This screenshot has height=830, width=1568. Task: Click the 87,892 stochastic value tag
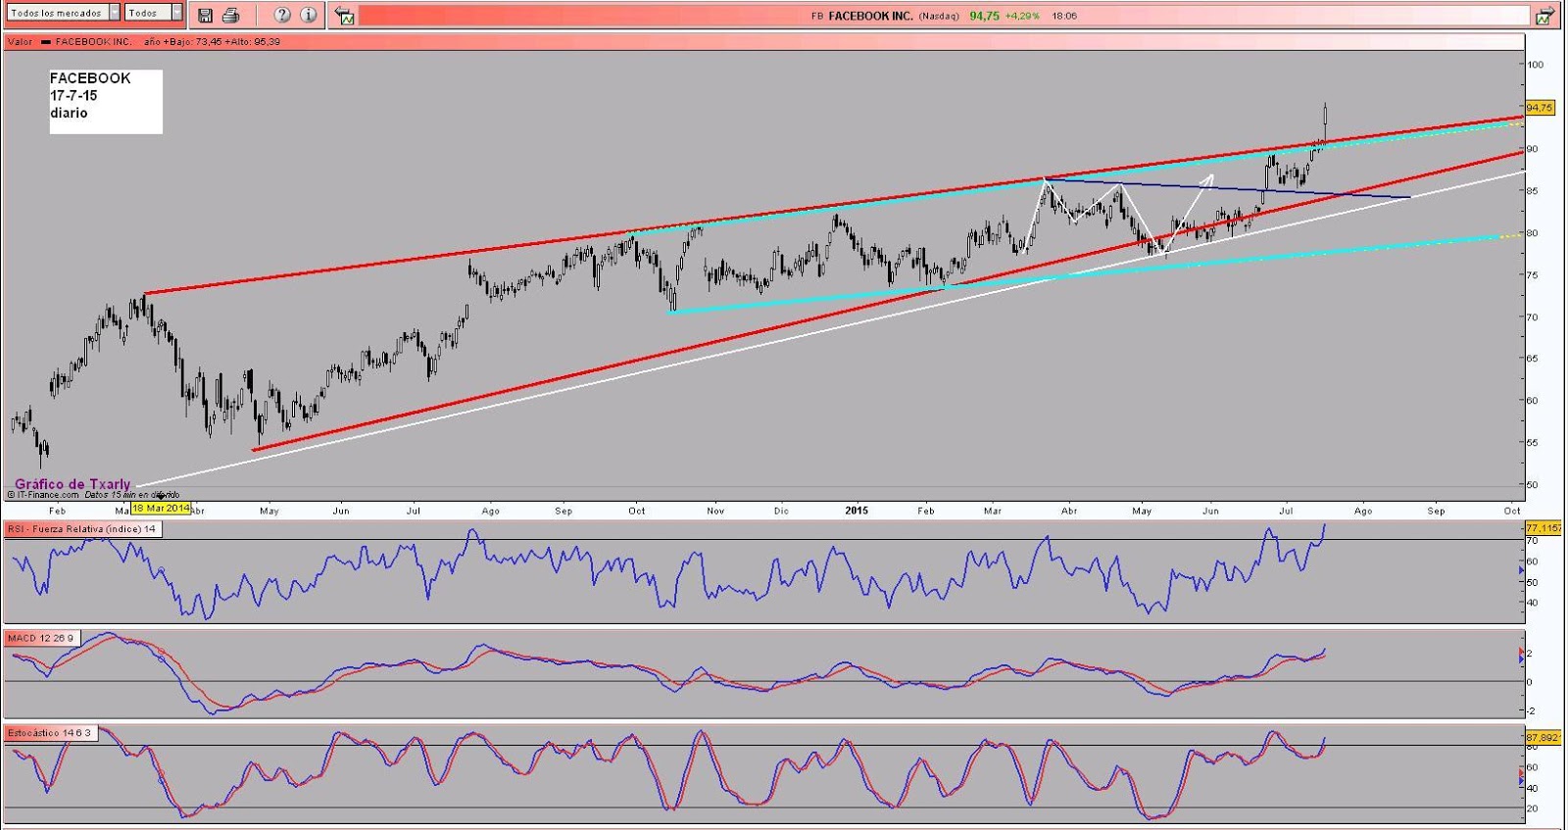coord(1543,736)
